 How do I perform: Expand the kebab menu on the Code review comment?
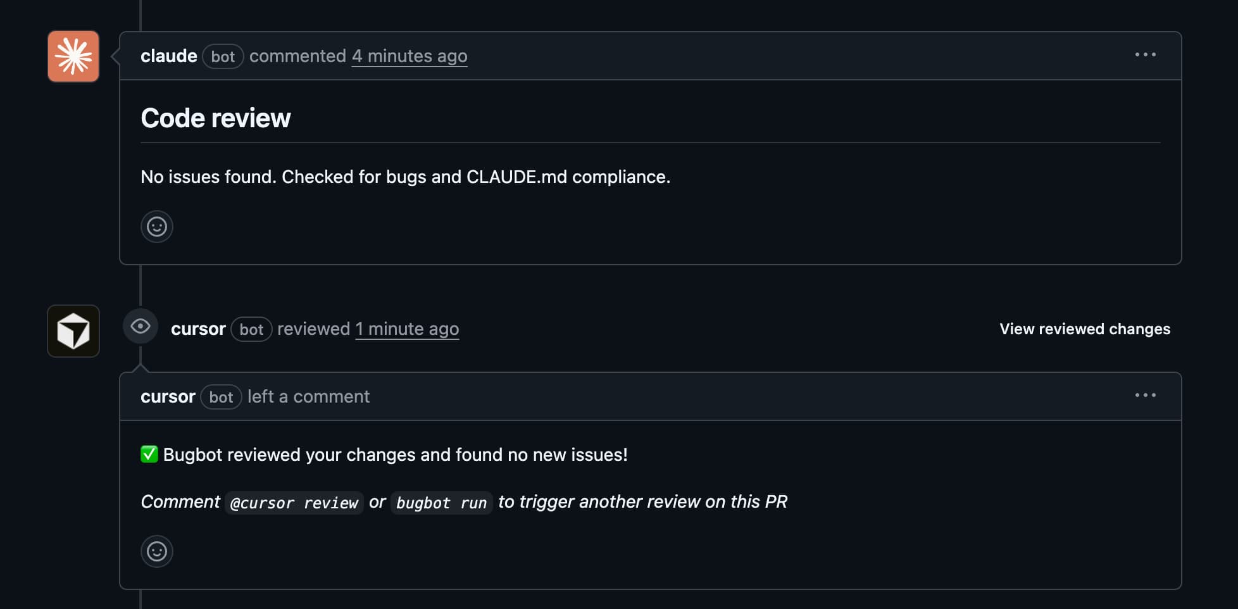click(x=1146, y=54)
